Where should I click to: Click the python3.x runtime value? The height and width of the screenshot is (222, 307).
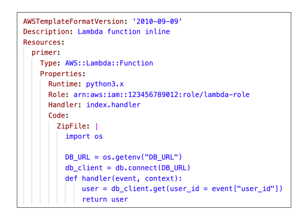pyautogui.click(x=105, y=84)
